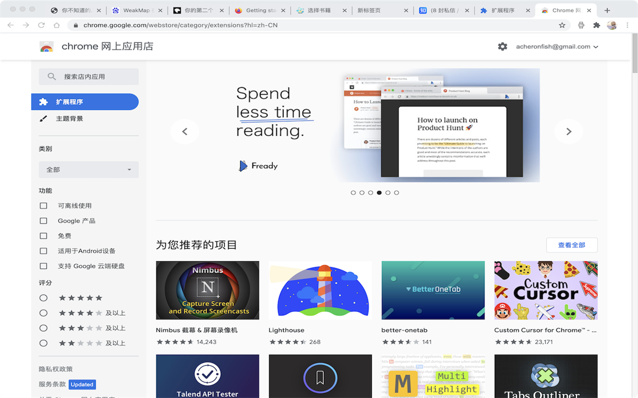Open Custom Cursor for Chrome title
The width and height of the screenshot is (638, 398).
[545, 330]
